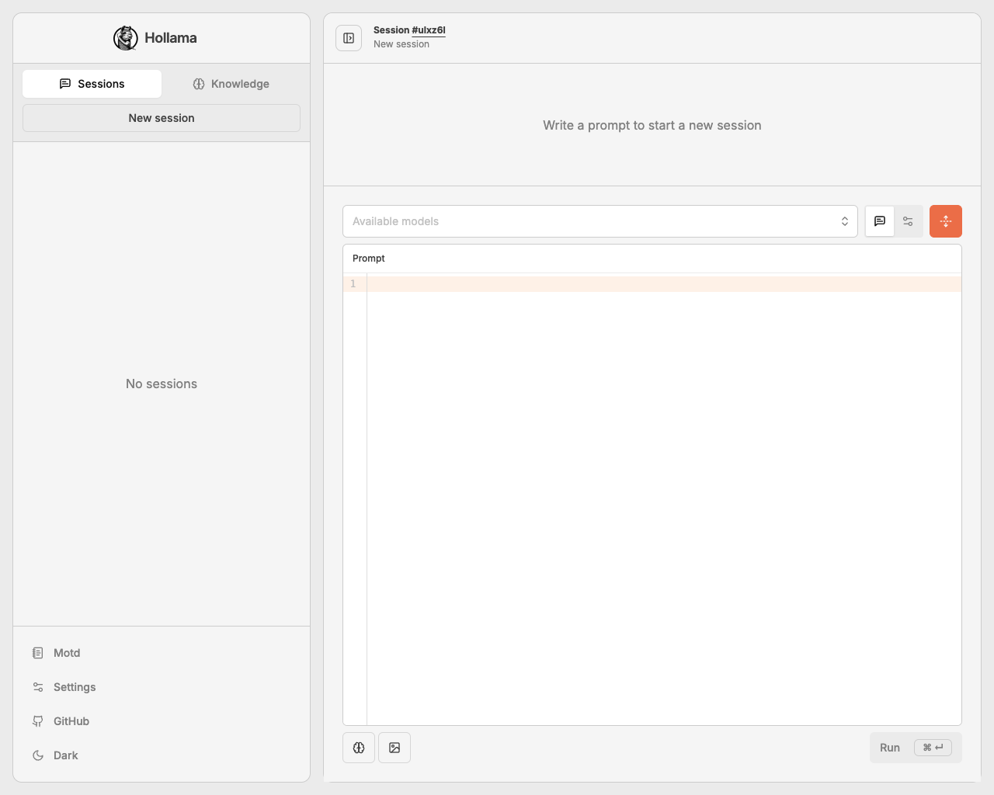
Task: Click the Session #ulxz6l link
Action: click(x=428, y=30)
